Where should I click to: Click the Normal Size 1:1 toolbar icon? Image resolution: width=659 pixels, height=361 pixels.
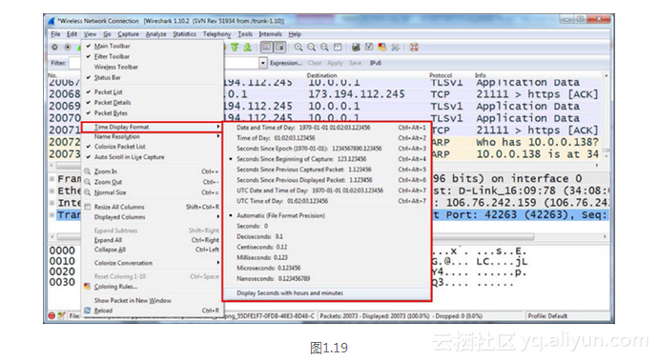[x=324, y=47]
